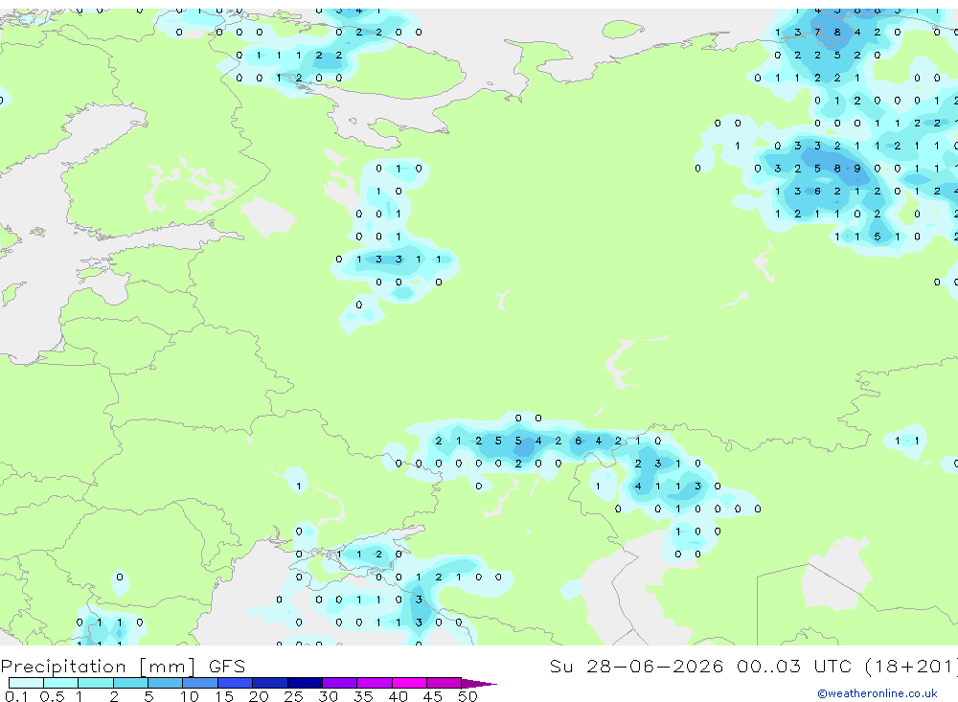958x702 pixels.
Task: Click the weatheronline.co.uk copyright link
Action: [x=878, y=693]
